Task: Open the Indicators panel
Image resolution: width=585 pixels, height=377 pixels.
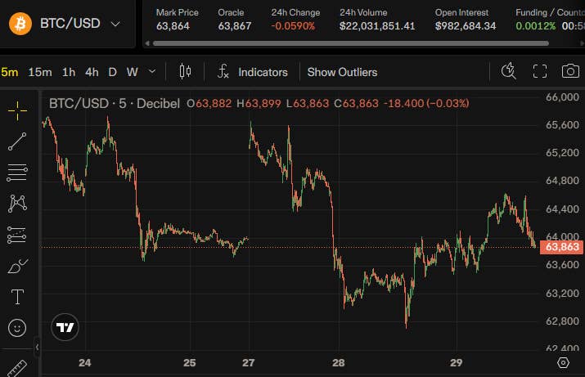Action: pos(253,72)
